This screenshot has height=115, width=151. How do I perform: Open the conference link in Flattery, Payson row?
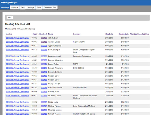[17, 106]
